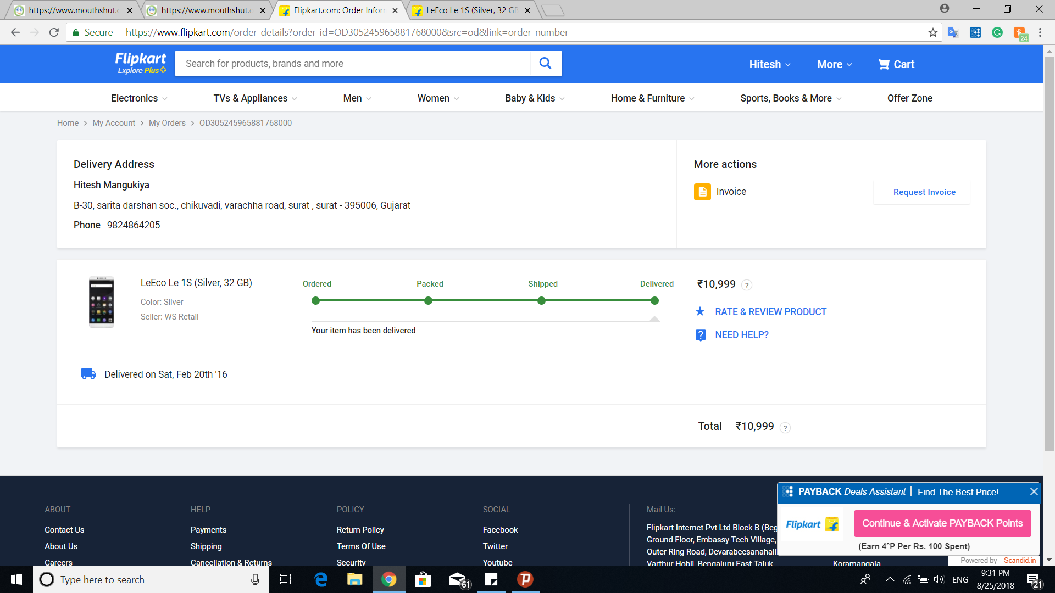Bookmark this page with the star icon
The height and width of the screenshot is (593, 1055).
932,32
